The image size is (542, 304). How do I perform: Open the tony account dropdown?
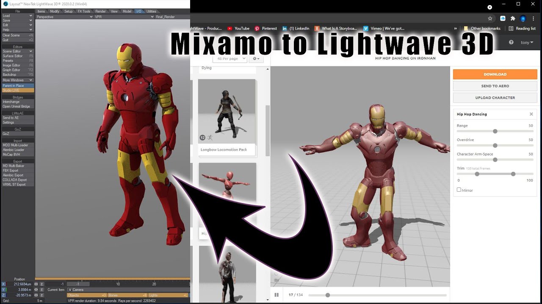527,42
